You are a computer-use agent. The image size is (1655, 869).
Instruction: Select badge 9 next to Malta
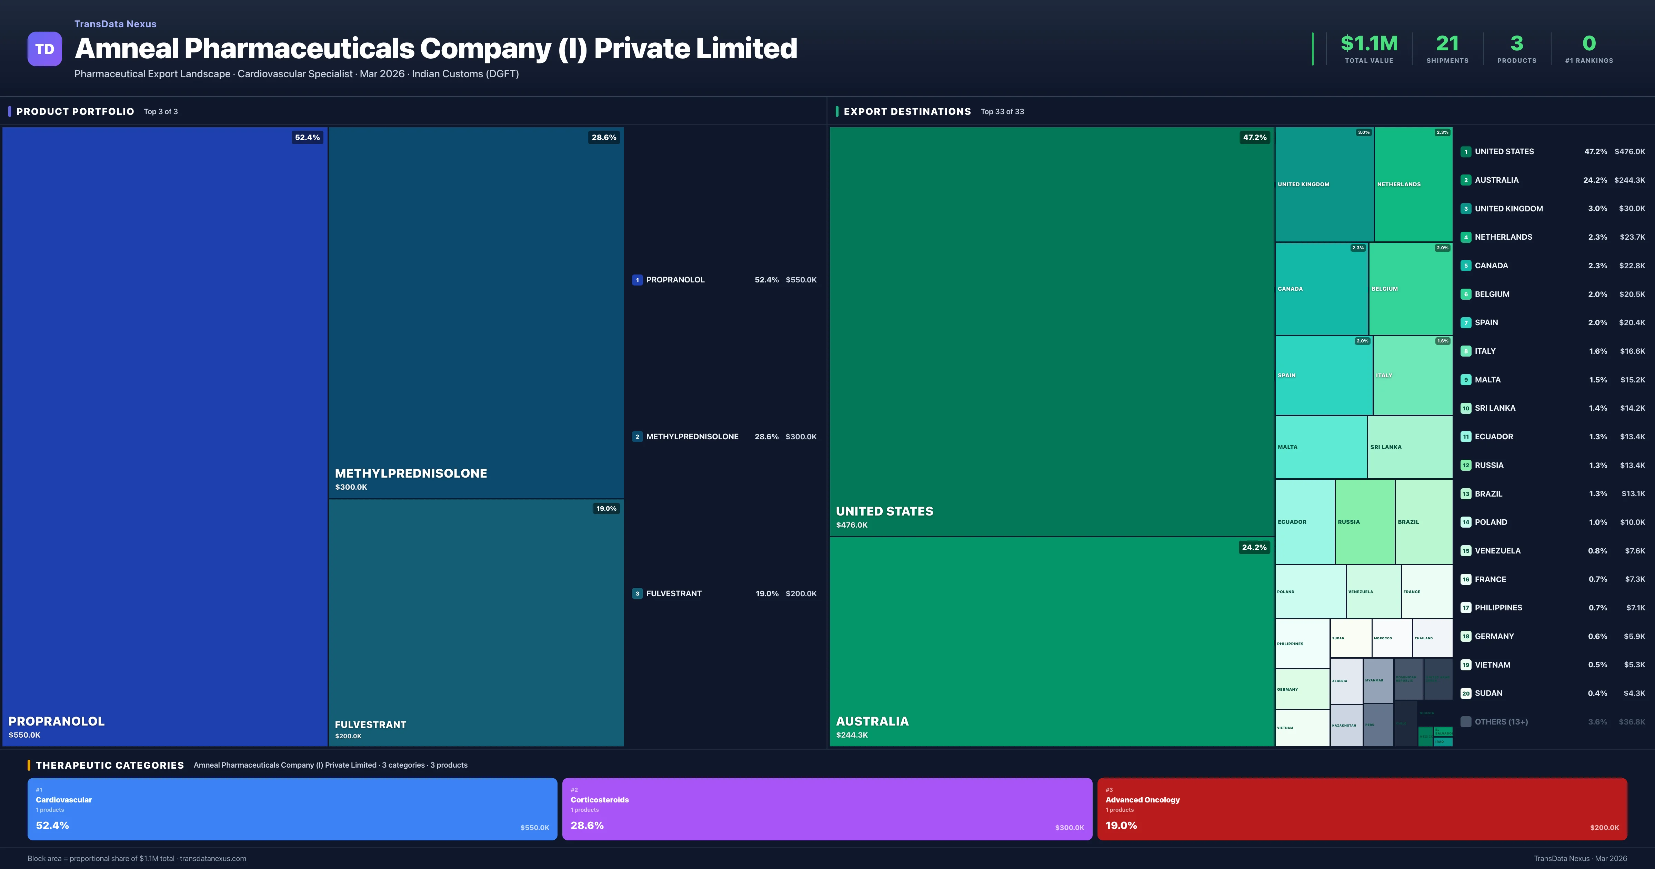coord(1466,379)
